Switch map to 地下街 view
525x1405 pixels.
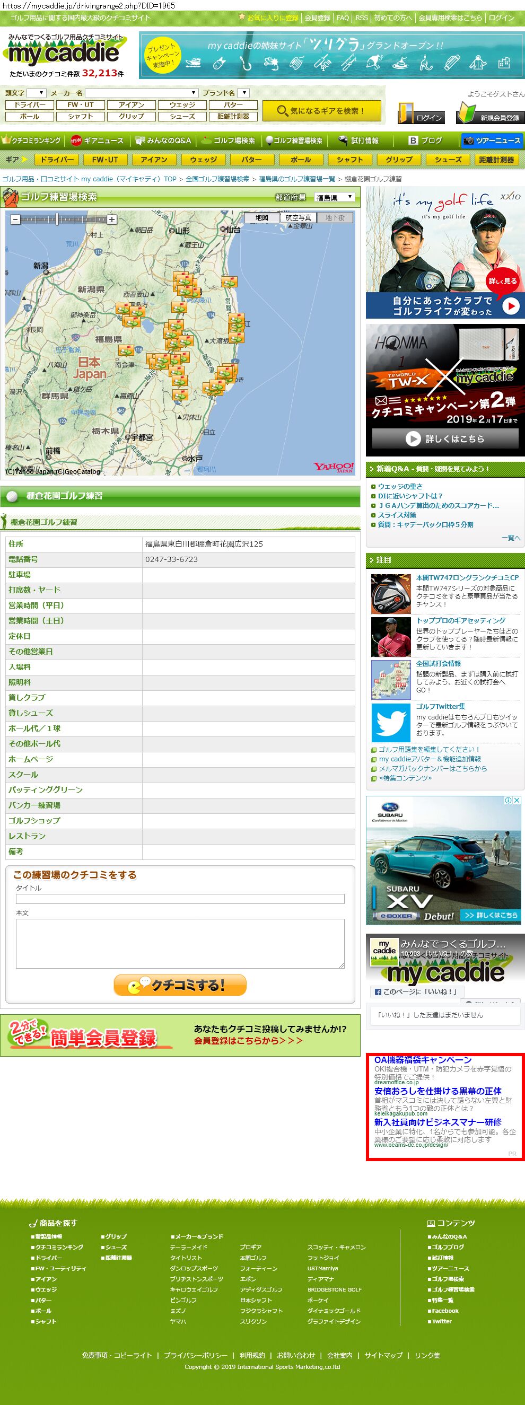tap(335, 217)
